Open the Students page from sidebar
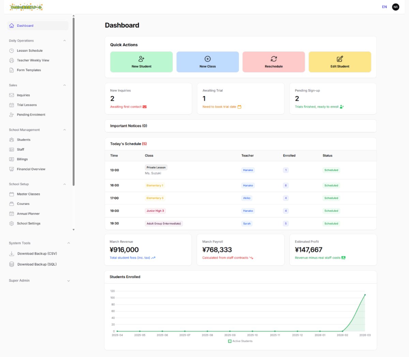Screen dimensions: 409x357 click(24, 140)
